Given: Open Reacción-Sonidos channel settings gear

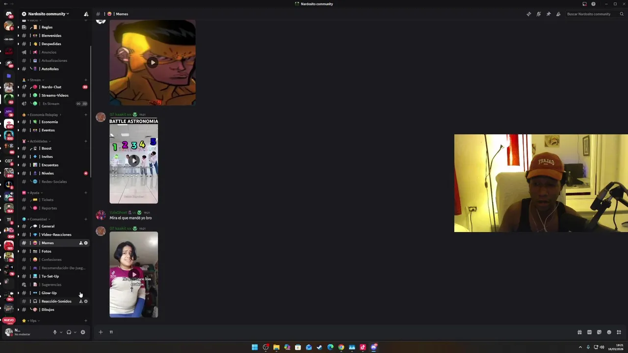Looking at the screenshot, I should coord(86,302).
